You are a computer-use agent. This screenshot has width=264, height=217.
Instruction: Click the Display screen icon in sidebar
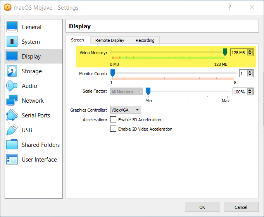(12, 56)
